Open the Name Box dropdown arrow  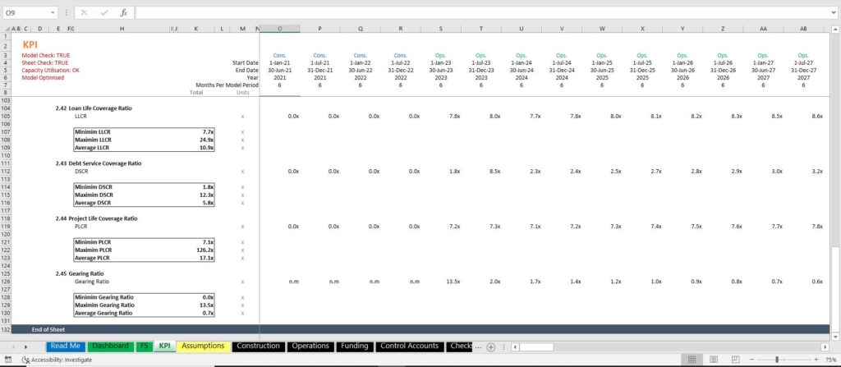pos(53,12)
